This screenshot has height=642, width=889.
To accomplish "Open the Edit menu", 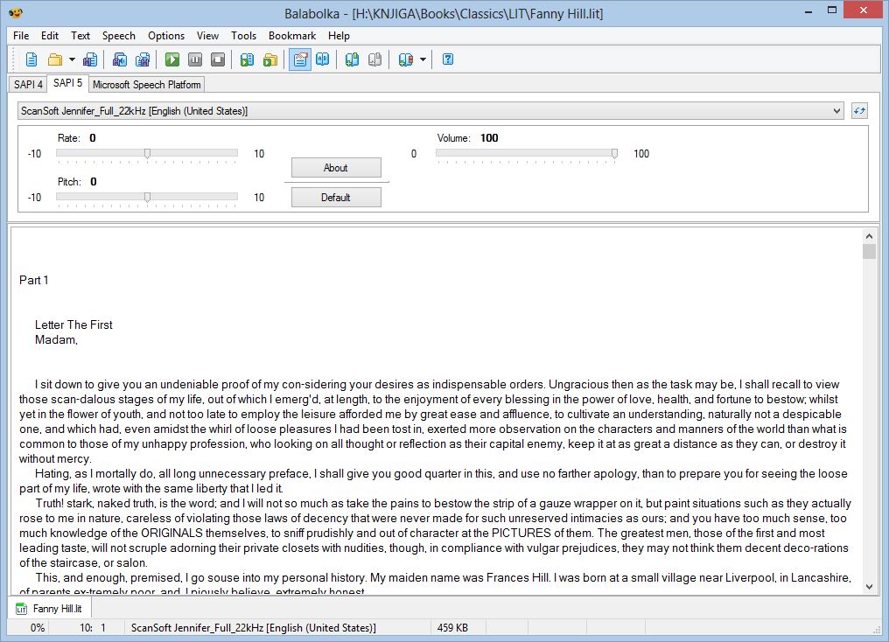I will pyautogui.click(x=50, y=36).
